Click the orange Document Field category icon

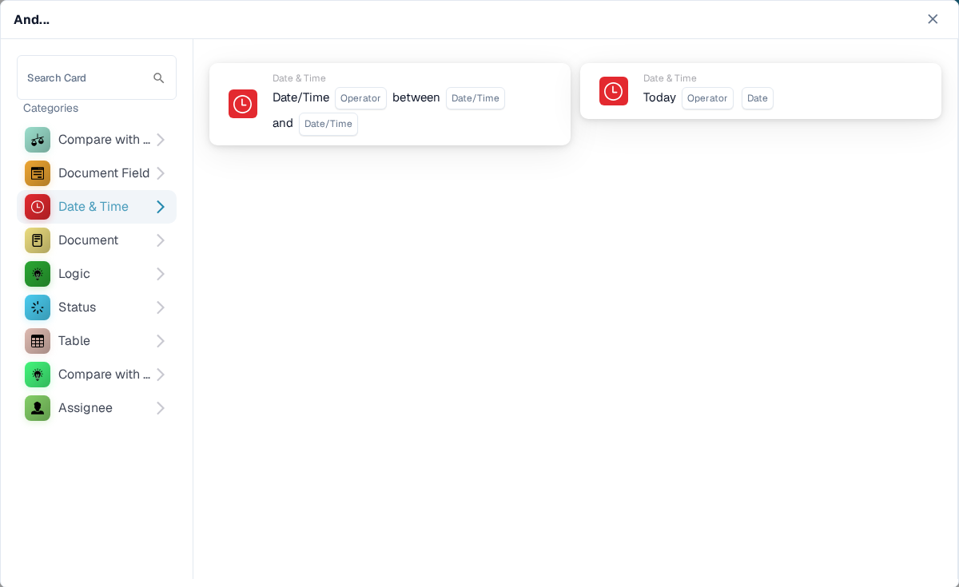[x=38, y=173]
